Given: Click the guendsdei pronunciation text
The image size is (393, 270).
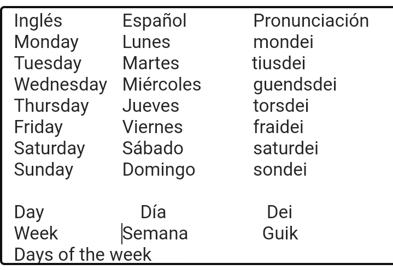Looking at the screenshot, I should (295, 85).
